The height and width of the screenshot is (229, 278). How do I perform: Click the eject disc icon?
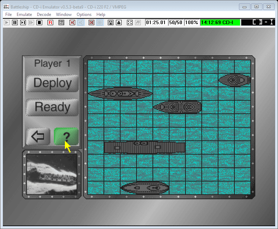click(119, 22)
